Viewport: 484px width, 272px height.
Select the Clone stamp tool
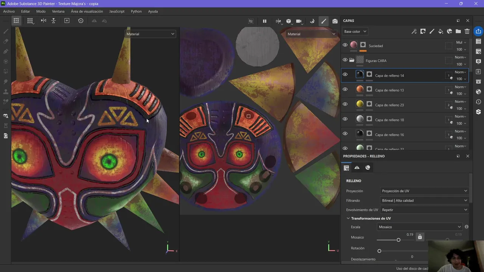coord(6,91)
